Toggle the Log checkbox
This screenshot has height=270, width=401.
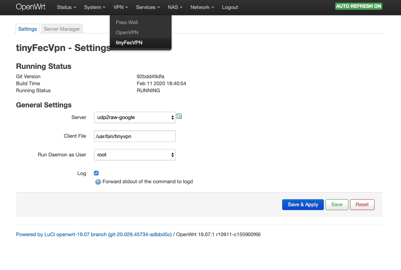click(96, 173)
